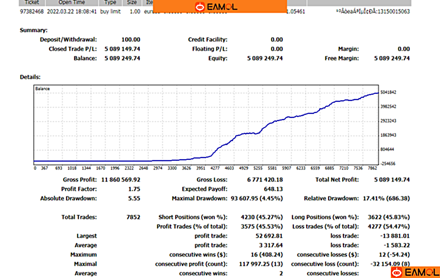
Task: Sort by the Open Time column header
Action: (x=71, y=2)
